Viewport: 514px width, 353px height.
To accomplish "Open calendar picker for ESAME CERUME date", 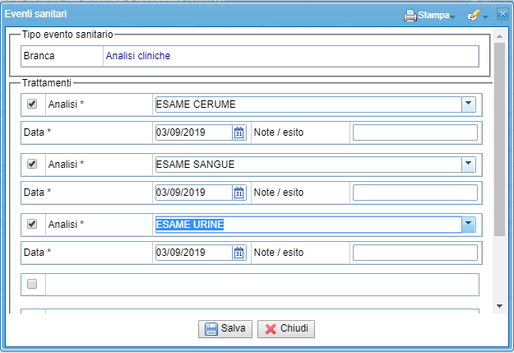I will click(x=239, y=132).
